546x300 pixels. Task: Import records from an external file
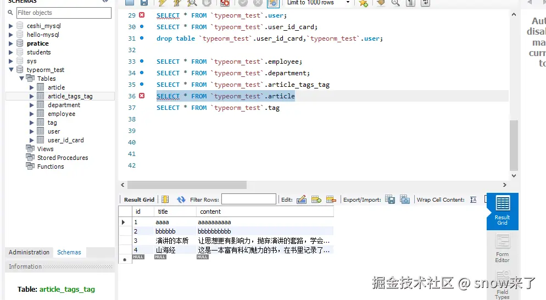405,199
